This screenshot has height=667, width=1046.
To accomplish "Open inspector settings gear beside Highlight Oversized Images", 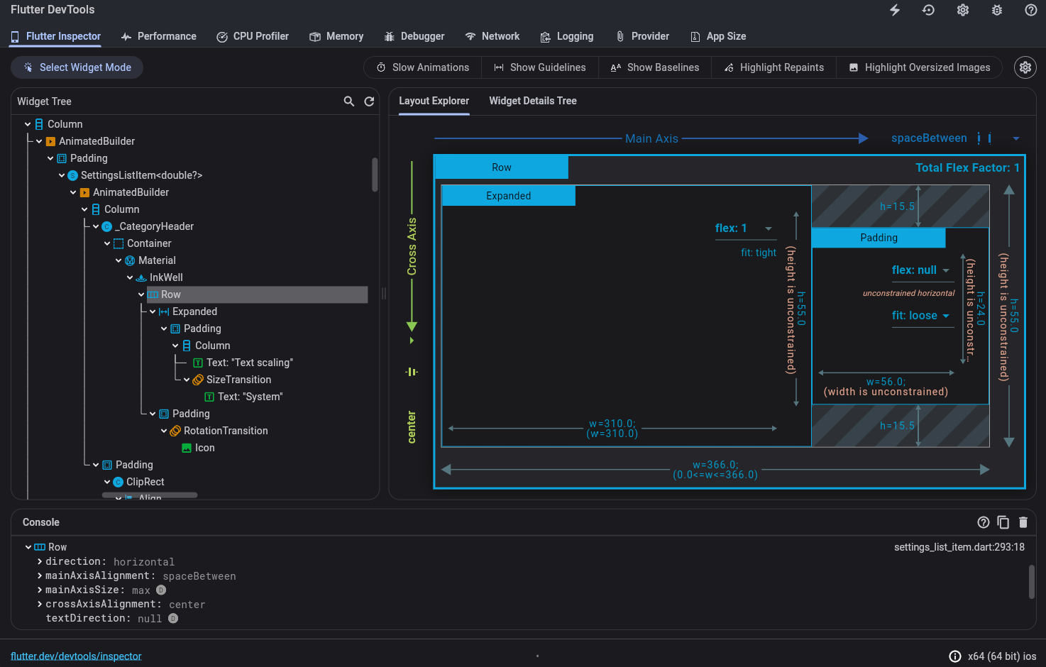I will click(x=1025, y=67).
